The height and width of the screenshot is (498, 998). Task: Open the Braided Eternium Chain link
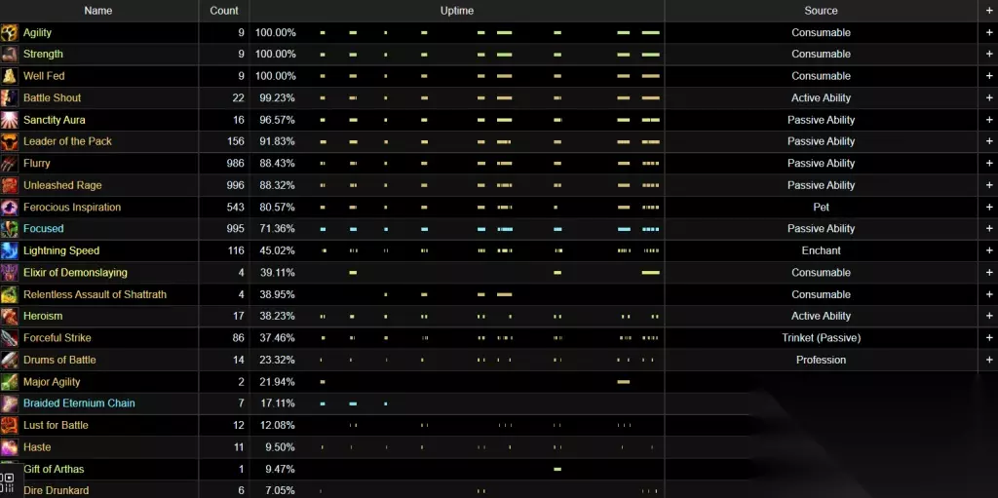pyautogui.click(x=79, y=403)
